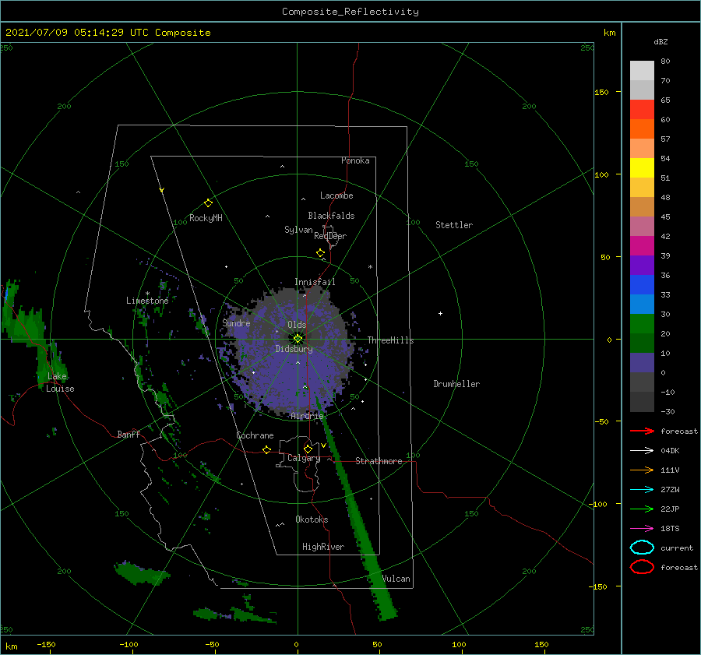The height and width of the screenshot is (655, 701).
Task: Click the green radar echo streak near Vulcan
Action: pyautogui.click(x=356, y=509)
